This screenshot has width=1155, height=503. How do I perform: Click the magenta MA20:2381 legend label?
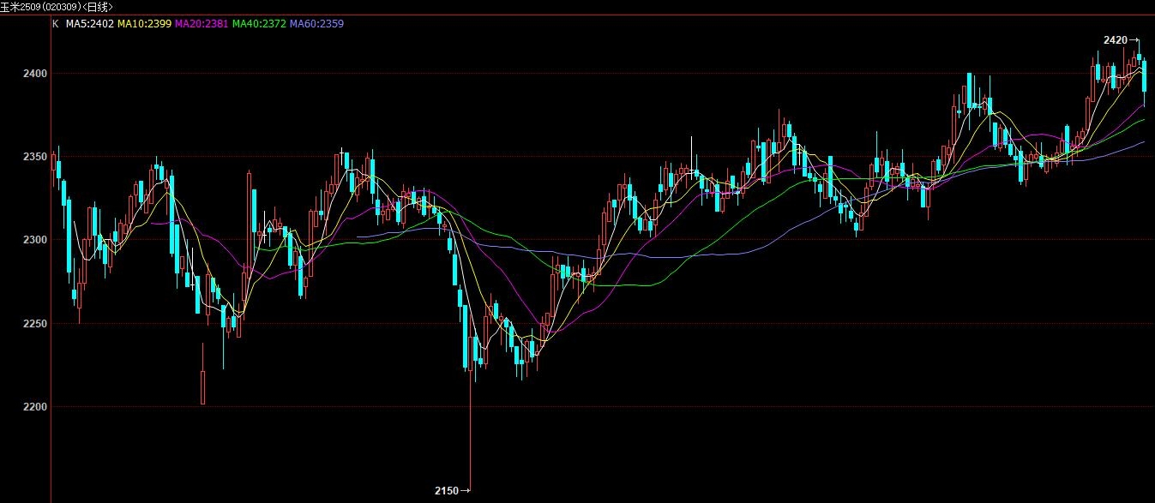[202, 24]
